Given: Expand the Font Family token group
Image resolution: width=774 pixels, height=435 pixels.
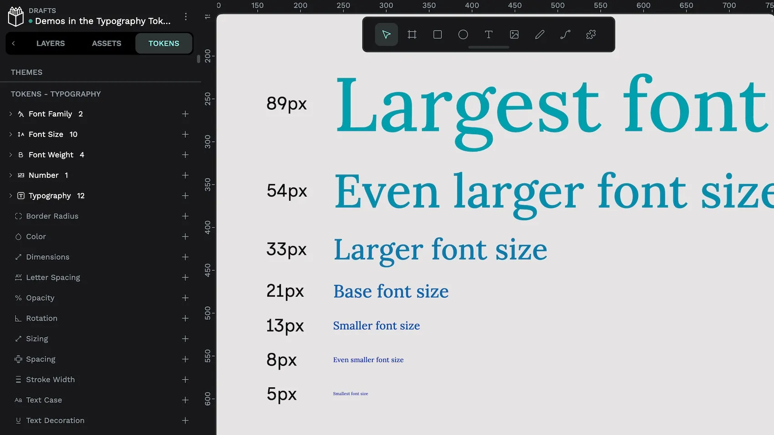Looking at the screenshot, I should pyautogui.click(x=10, y=114).
